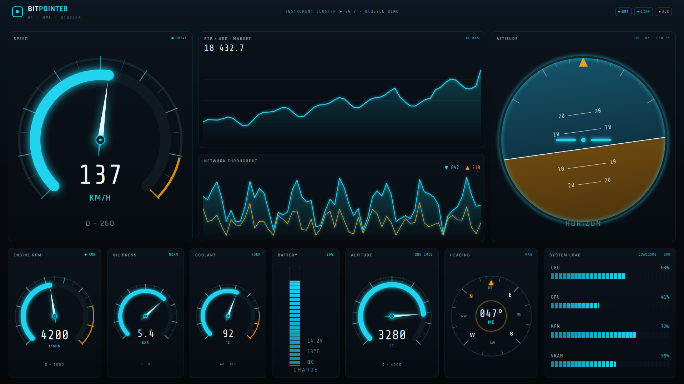The height and width of the screenshot is (384, 684).
Task: Click the '047°' heading readout
Action: tap(491, 313)
